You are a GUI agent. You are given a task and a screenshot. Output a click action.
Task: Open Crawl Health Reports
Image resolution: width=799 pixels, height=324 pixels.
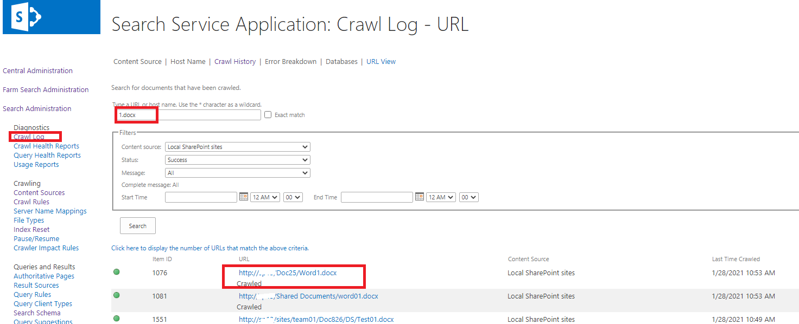coord(46,146)
